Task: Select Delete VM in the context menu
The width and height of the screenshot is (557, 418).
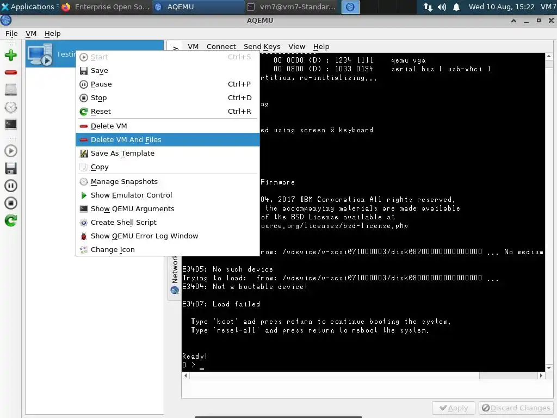Action: (x=168, y=126)
